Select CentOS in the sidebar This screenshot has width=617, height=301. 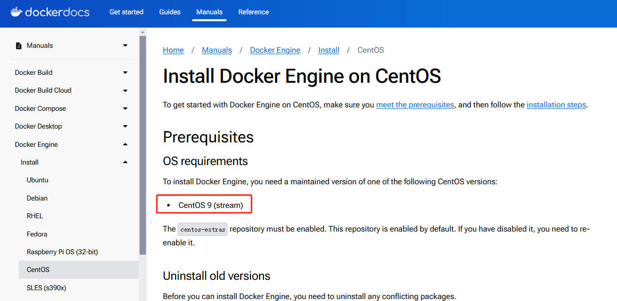(x=78, y=269)
